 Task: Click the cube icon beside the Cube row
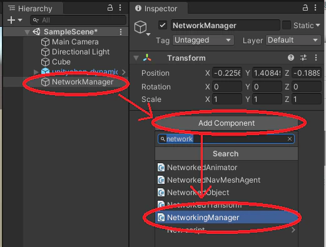(x=45, y=62)
